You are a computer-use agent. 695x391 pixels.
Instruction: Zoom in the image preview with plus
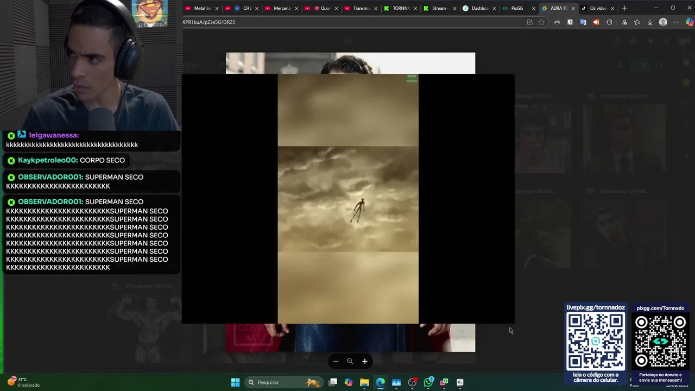click(x=365, y=361)
